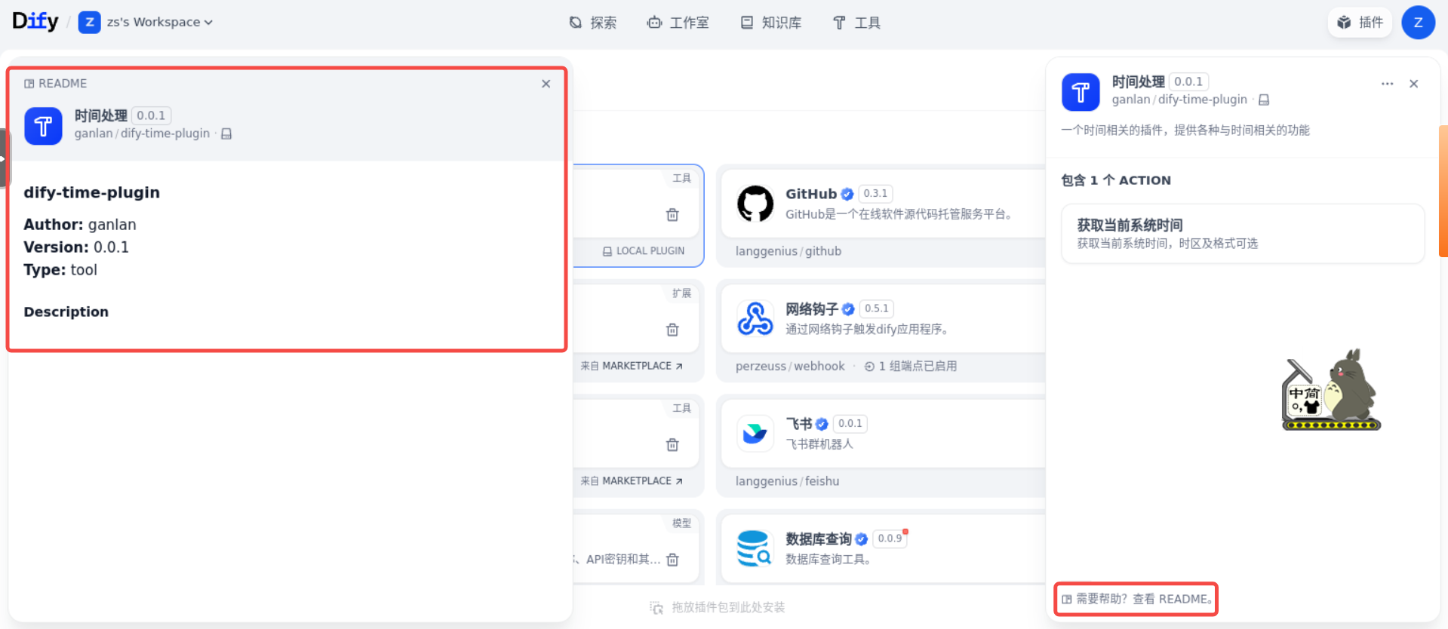1448x629 pixels.
Task: Delete the 模型 plugin via trash icon
Action: [672, 560]
